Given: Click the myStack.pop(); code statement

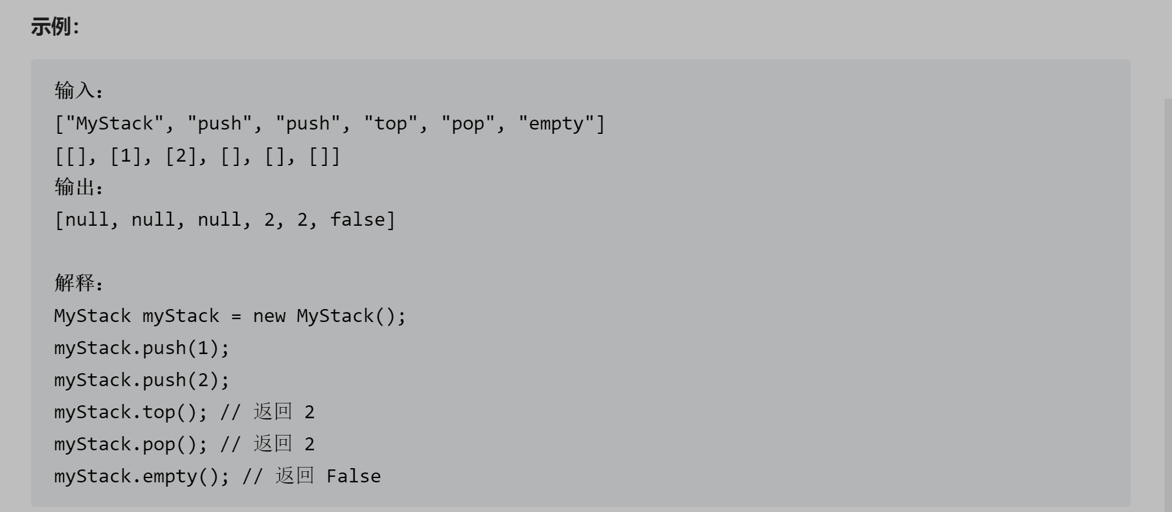Looking at the screenshot, I should [x=130, y=444].
